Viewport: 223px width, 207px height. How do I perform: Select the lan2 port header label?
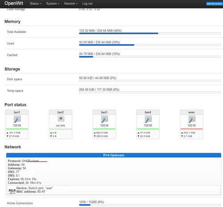coord(61,112)
